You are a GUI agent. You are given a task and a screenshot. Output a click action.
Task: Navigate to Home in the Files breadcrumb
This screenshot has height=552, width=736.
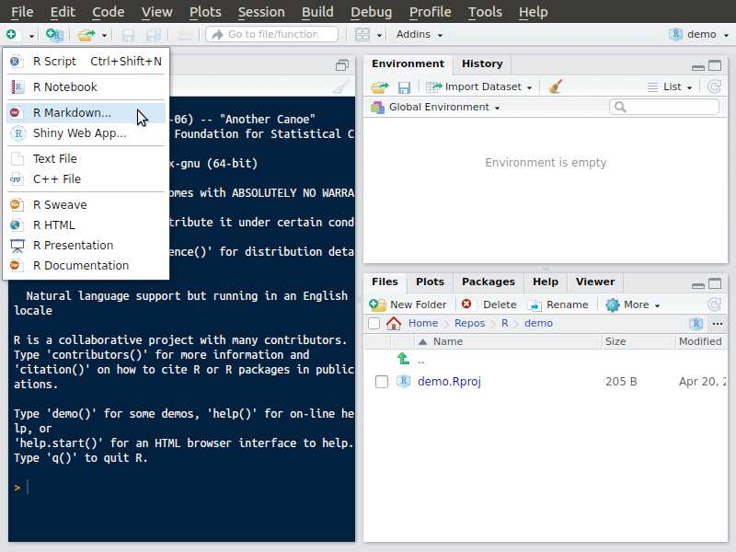click(x=423, y=324)
